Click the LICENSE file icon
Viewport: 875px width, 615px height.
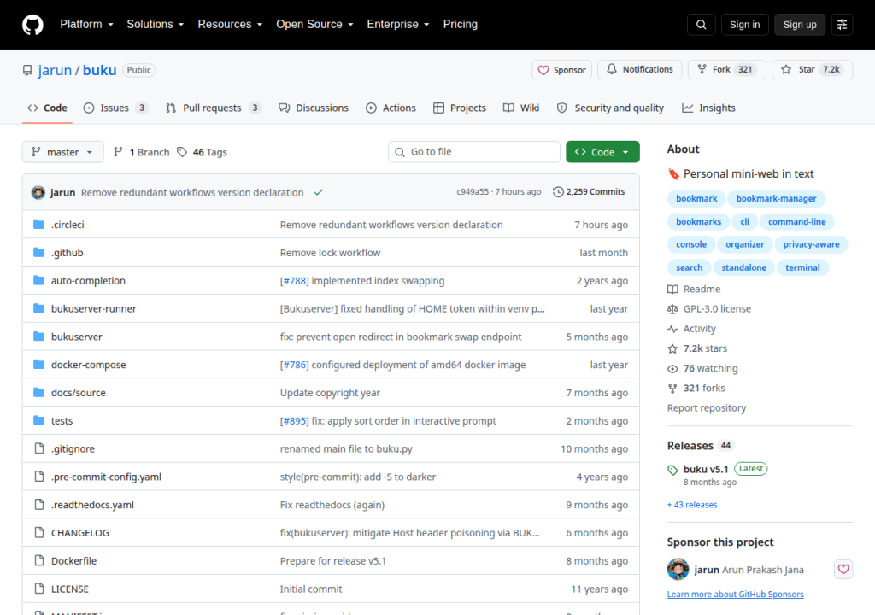pyautogui.click(x=39, y=589)
